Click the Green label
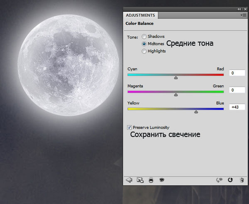 point(218,86)
